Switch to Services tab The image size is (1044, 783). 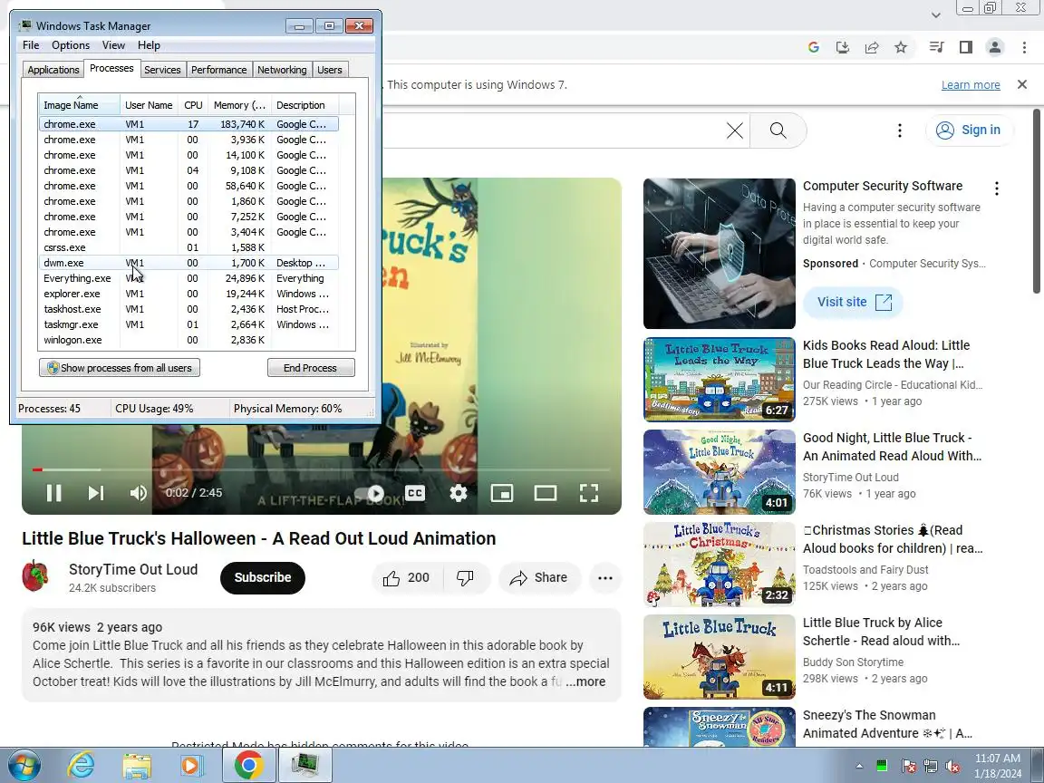pyautogui.click(x=162, y=70)
